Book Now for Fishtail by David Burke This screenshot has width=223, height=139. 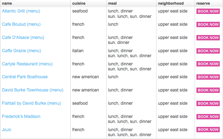point(208,104)
